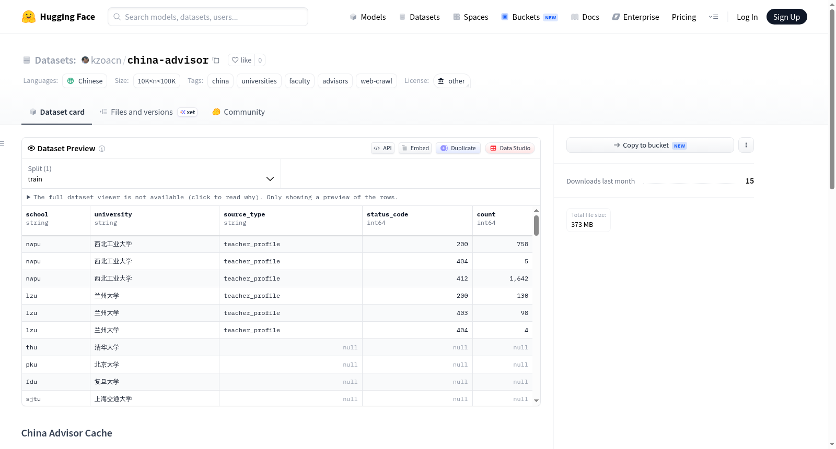This screenshot has height=449, width=836.
Task: Go to Models in the navigation
Action: pos(368,17)
